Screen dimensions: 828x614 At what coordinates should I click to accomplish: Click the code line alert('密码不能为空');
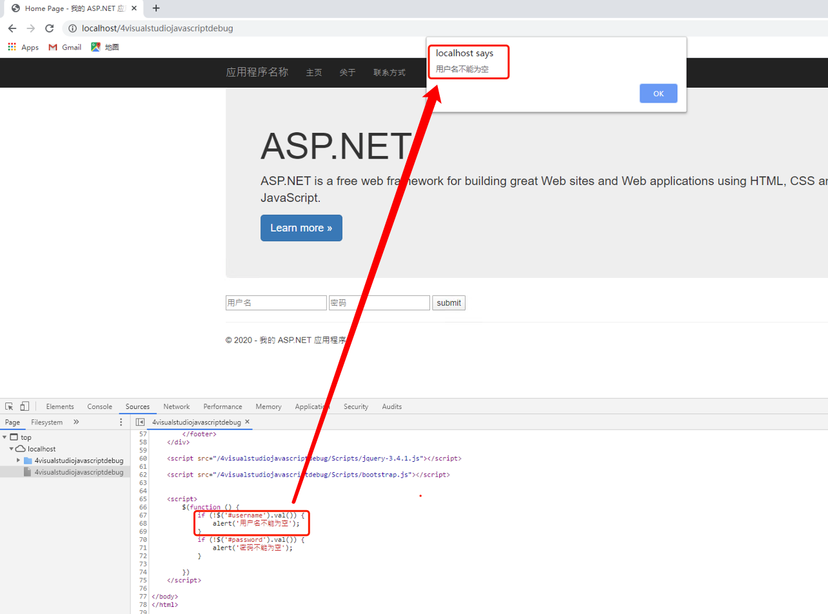click(x=252, y=548)
